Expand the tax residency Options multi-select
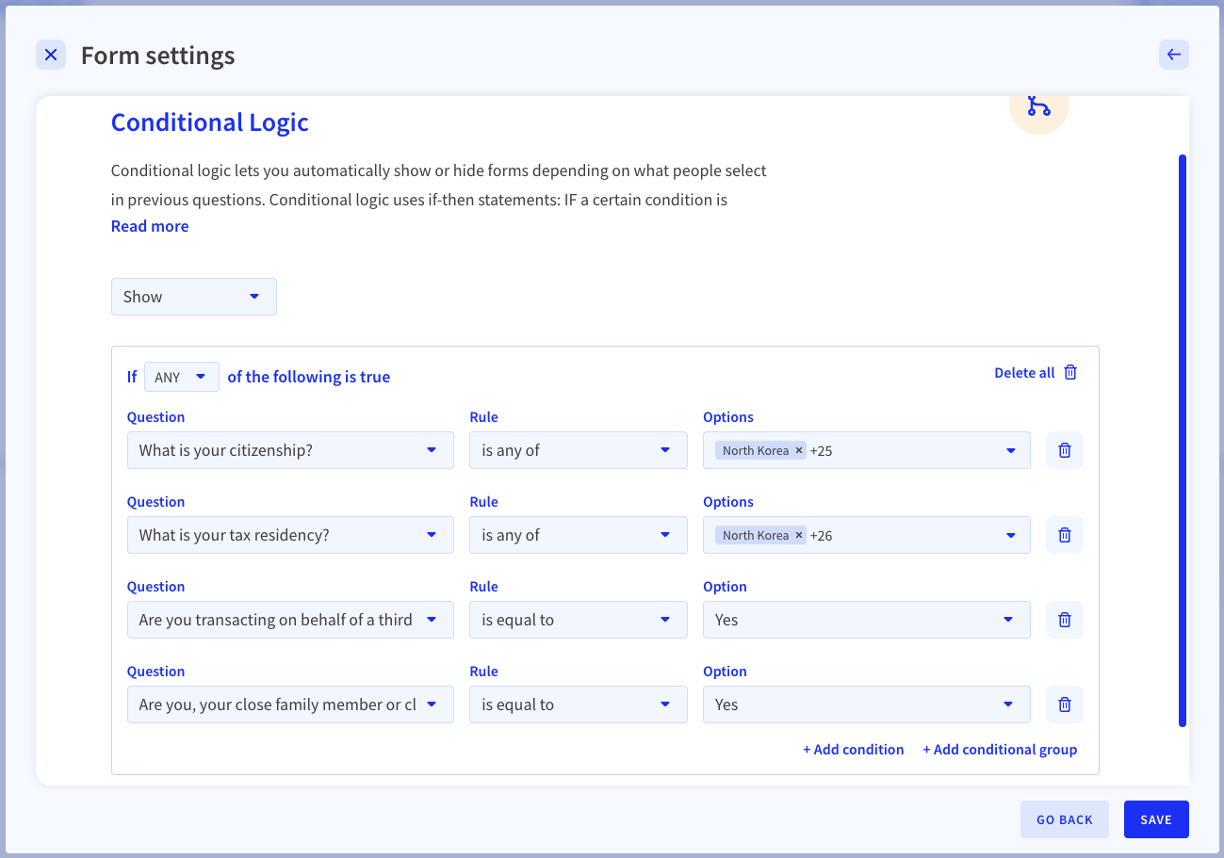 click(867, 535)
